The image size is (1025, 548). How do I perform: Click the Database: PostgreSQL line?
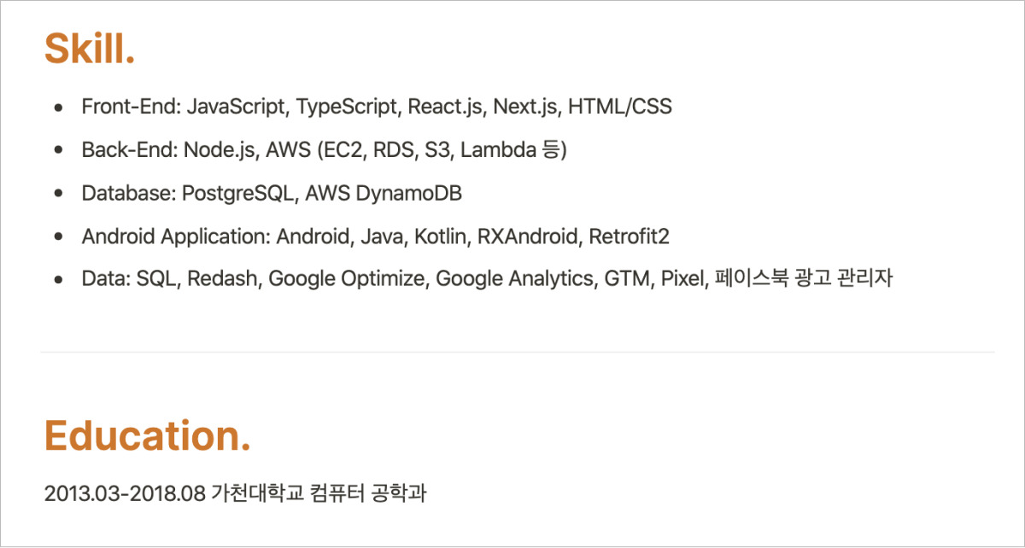(x=272, y=194)
